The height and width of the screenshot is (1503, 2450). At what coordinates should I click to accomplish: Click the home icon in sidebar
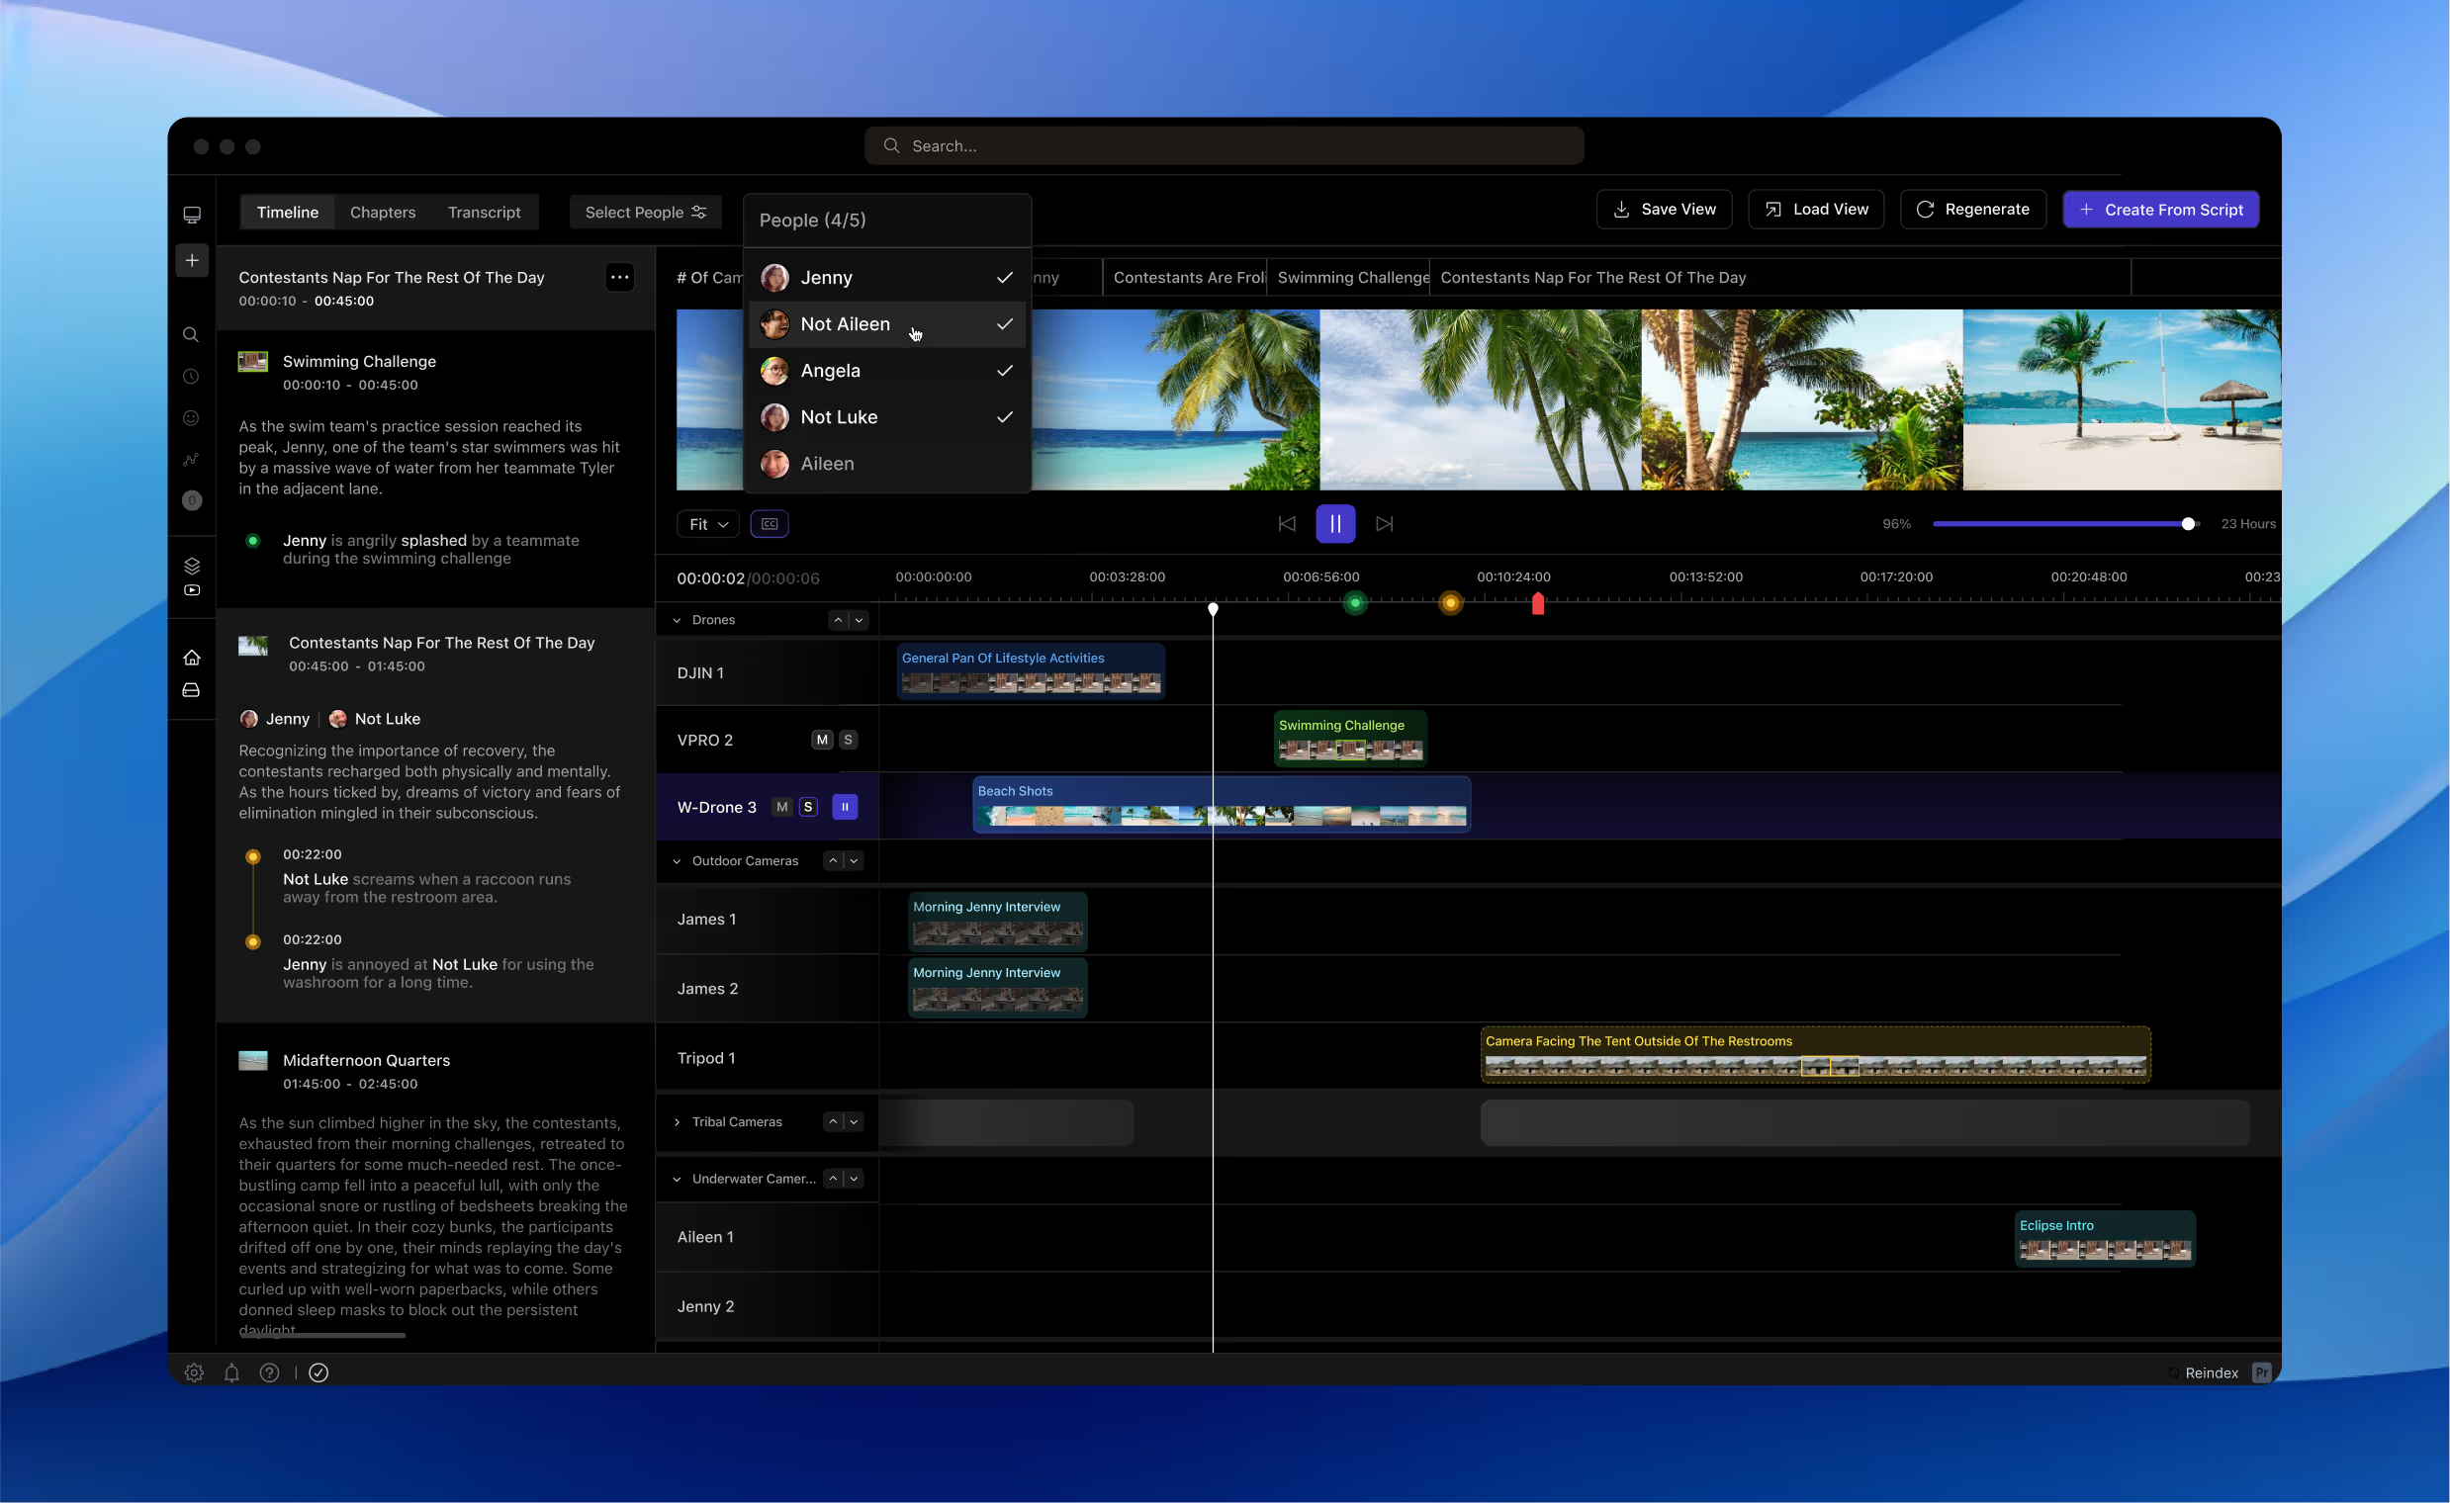[x=192, y=657]
